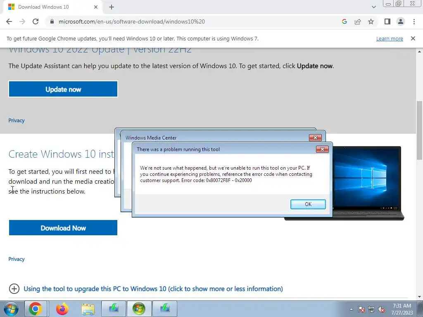View site security lock information
This screenshot has width=423, height=317.
(52, 21)
